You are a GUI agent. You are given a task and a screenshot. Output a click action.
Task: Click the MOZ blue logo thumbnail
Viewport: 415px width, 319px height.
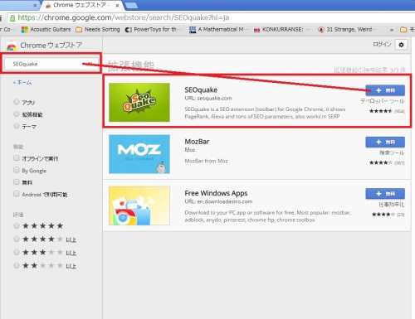tap(139, 154)
